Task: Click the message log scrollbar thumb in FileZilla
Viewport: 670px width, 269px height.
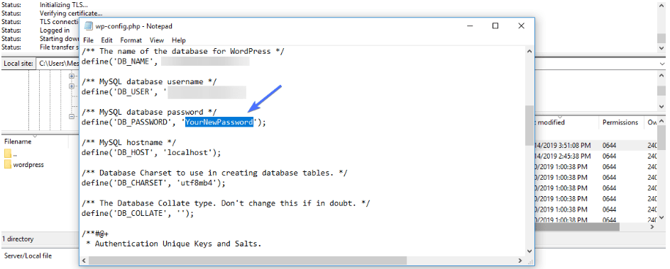Action: coord(662,38)
